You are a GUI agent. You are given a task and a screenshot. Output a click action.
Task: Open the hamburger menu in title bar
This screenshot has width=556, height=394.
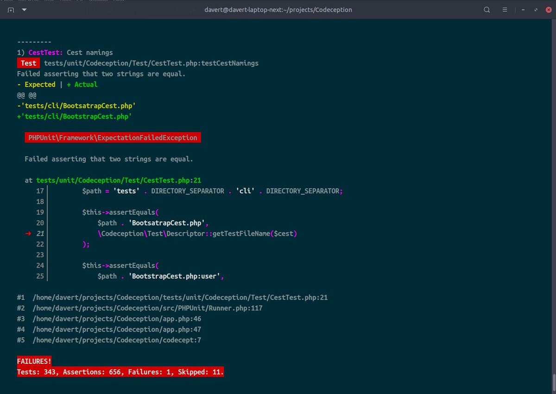tap(505, 10)
